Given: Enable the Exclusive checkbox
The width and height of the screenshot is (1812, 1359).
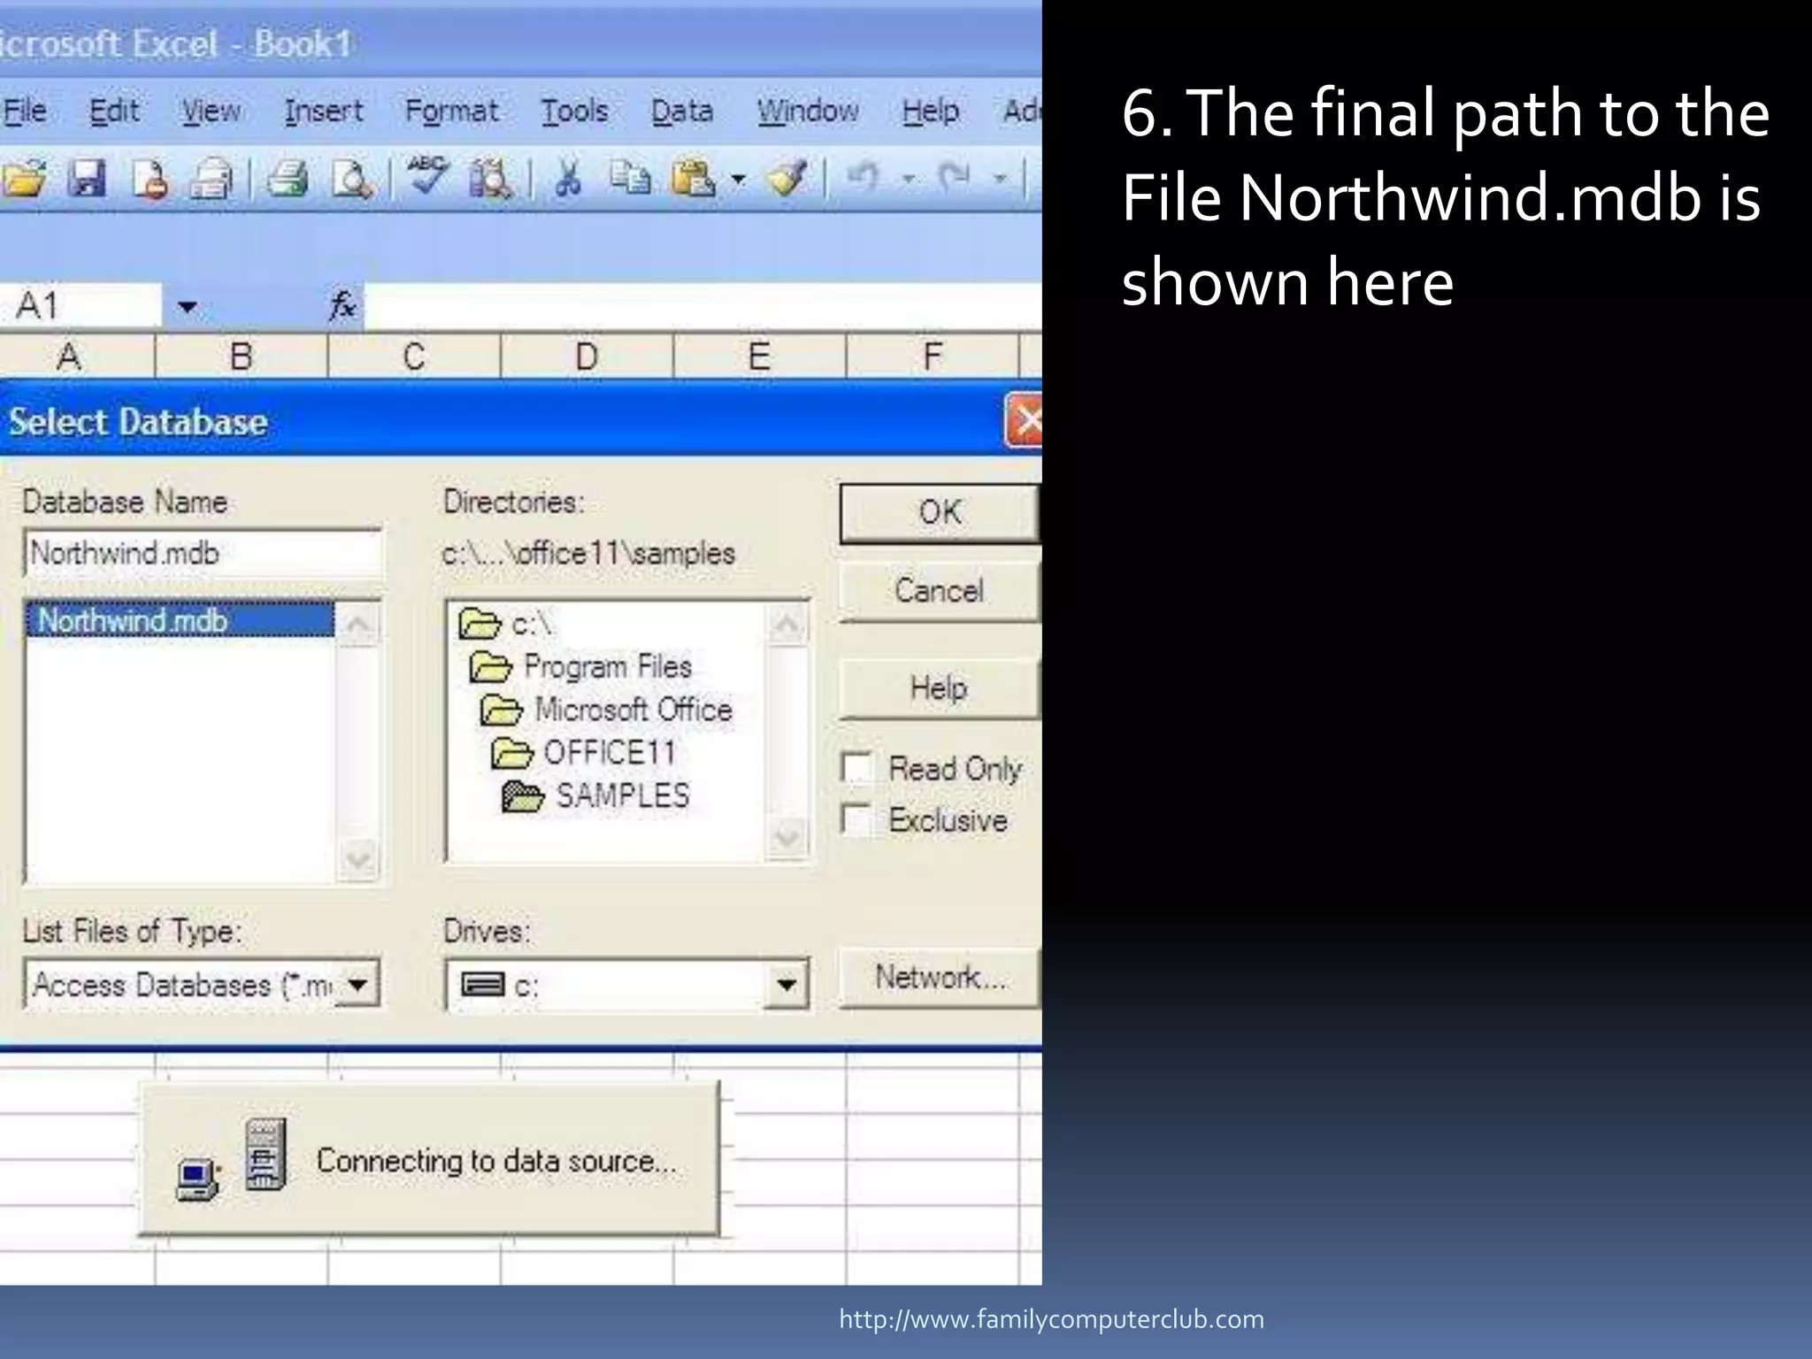Looking at the screenshot, I should coord(856,819).
